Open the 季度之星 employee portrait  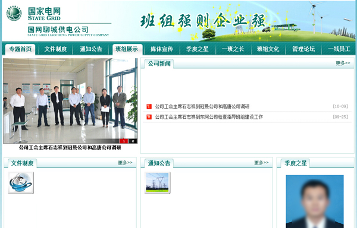(x=315, y=201)
